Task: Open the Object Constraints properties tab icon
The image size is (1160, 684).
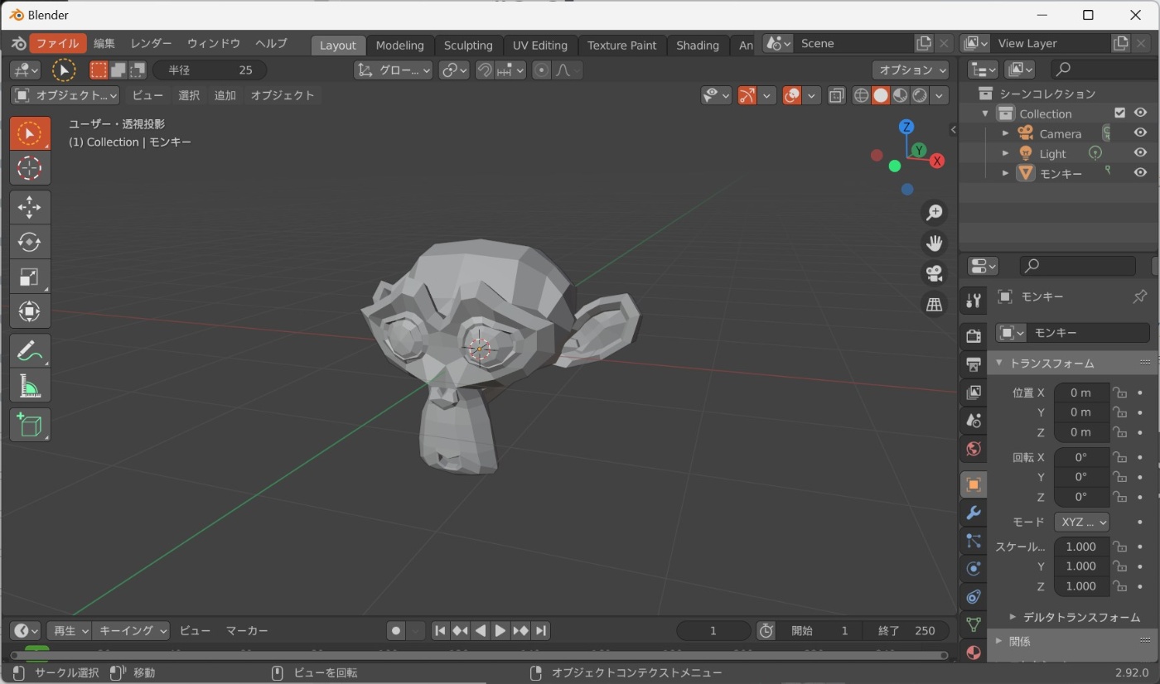Action: coord(974,597)
